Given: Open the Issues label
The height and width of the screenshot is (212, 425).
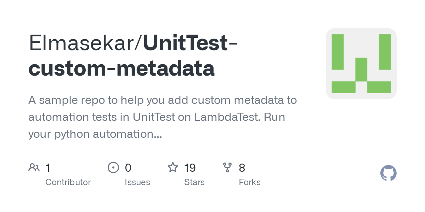Looking at the screenshot, I should [137, 182].
